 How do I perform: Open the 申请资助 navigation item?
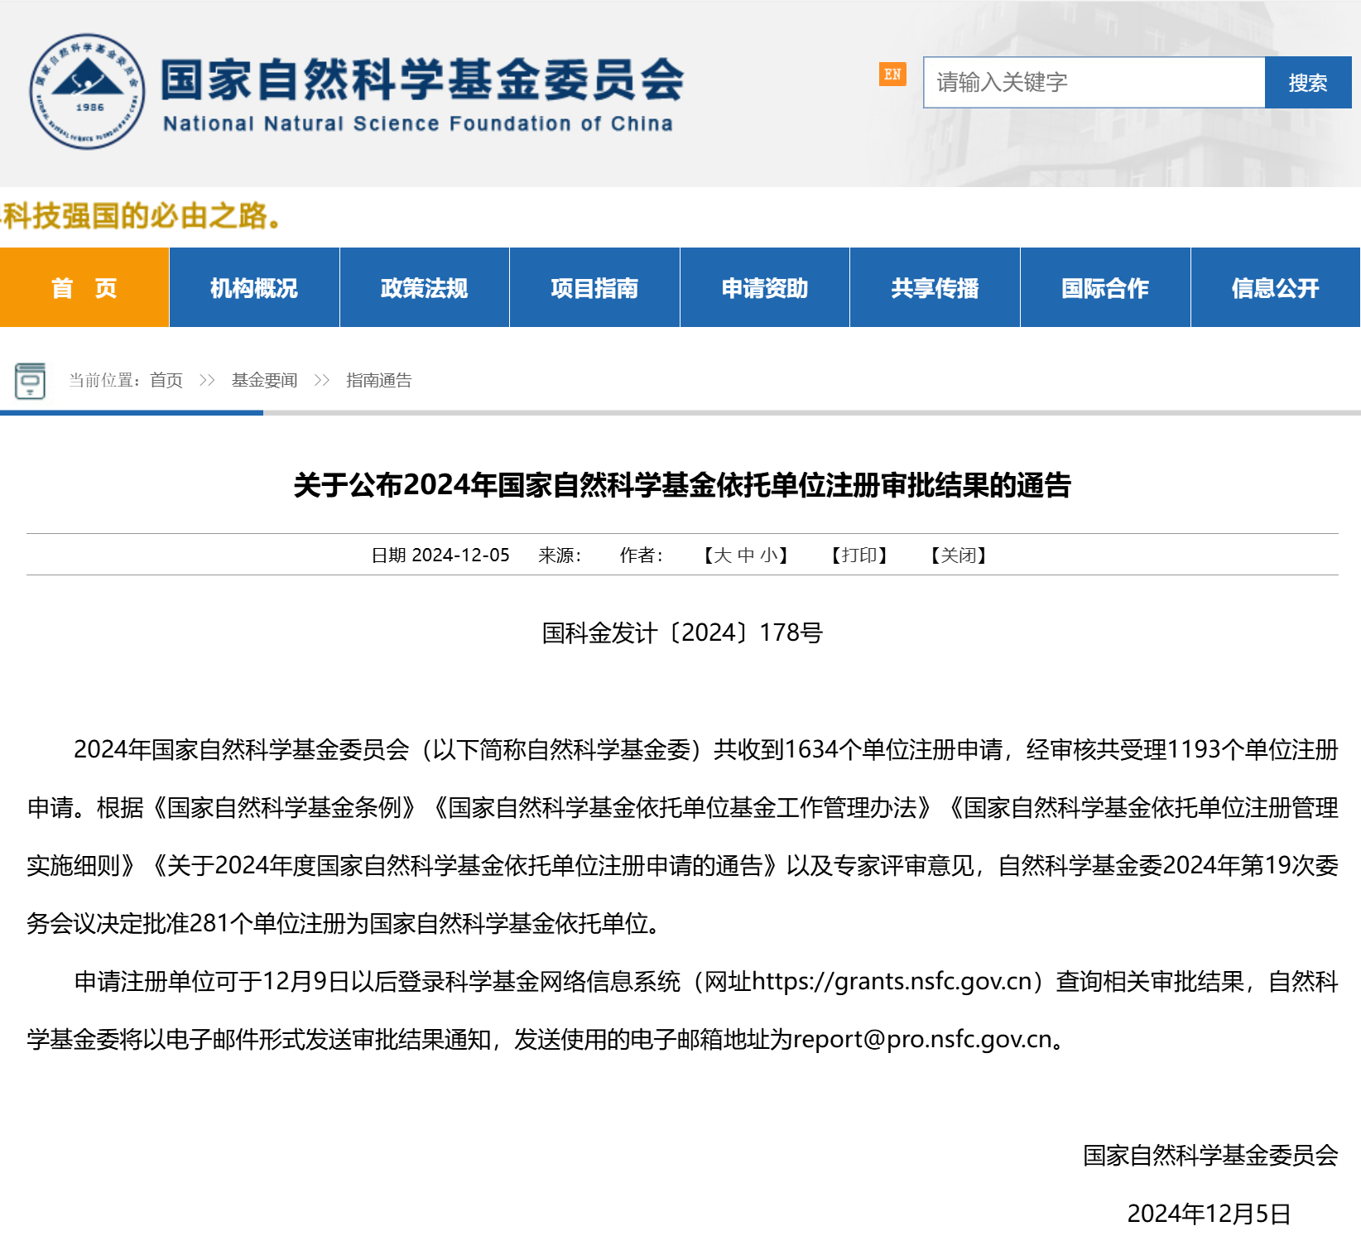764,288
